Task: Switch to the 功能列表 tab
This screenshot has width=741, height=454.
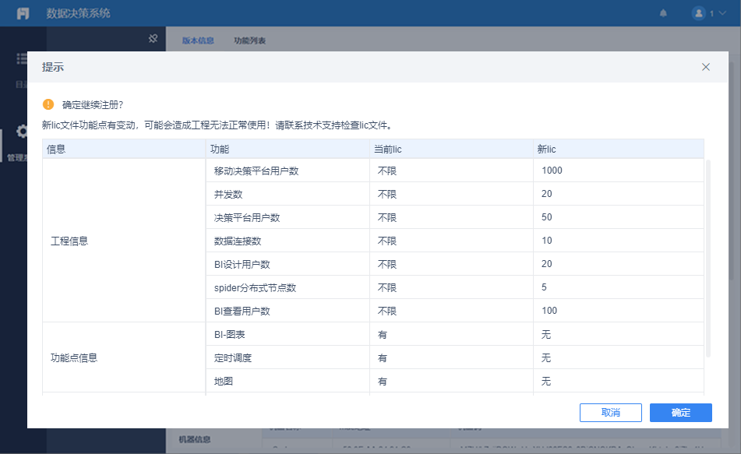Action: (249, 40)
